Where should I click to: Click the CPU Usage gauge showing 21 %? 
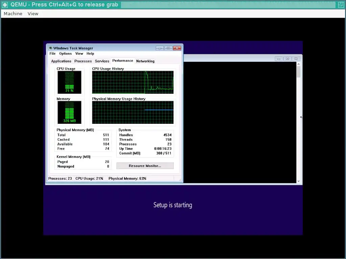[70, 82]
